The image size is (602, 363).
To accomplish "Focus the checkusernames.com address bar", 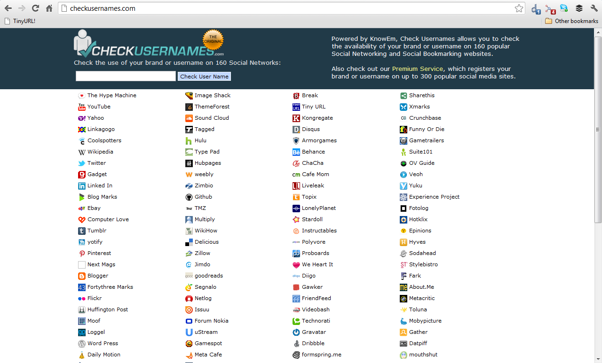I will click(x=292, y=8).
